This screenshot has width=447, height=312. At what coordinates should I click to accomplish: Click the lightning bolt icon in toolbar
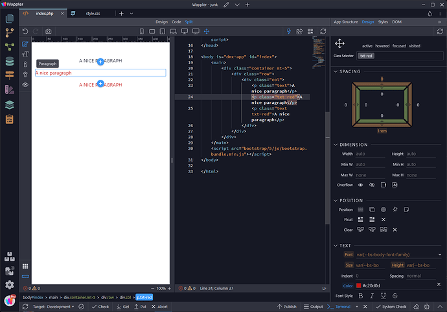click(x=289, y=31)
